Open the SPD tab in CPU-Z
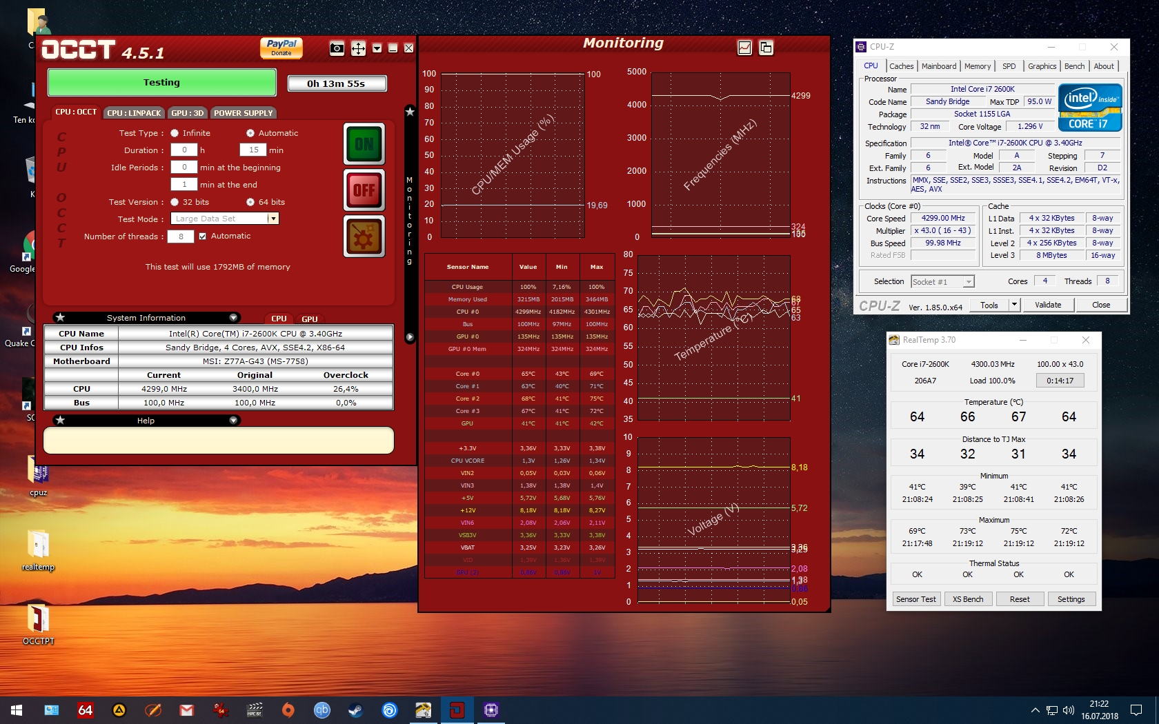The height and width of the screenshot is (724, 1159). coord(1009,66)
